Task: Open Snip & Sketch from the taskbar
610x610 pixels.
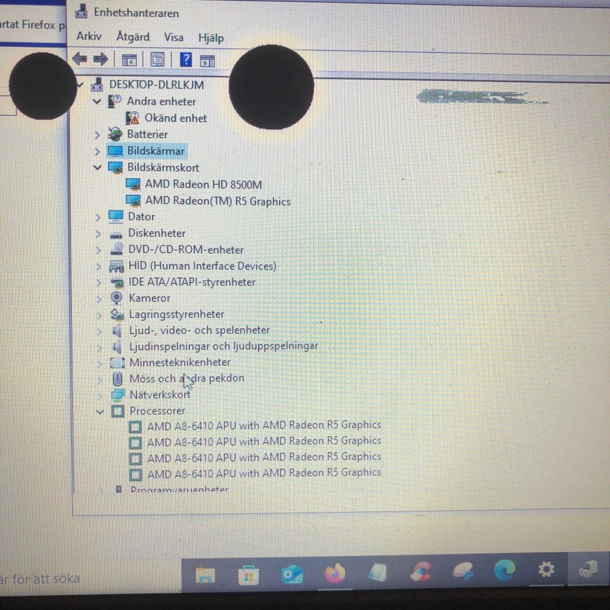Action: point(462,571)
